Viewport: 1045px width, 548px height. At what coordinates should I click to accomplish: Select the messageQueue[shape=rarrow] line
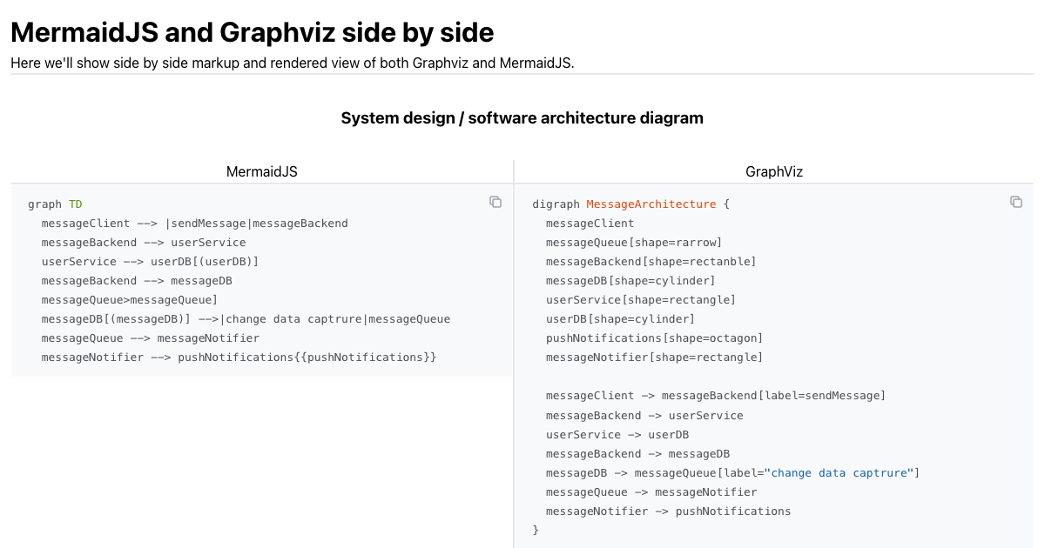pos(633,242)
